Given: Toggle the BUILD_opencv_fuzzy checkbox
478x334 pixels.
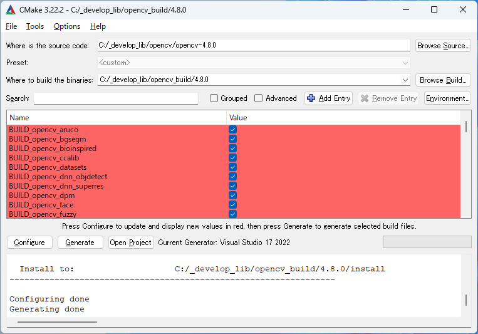Looking at the screenshot, I should click(232, 214).
